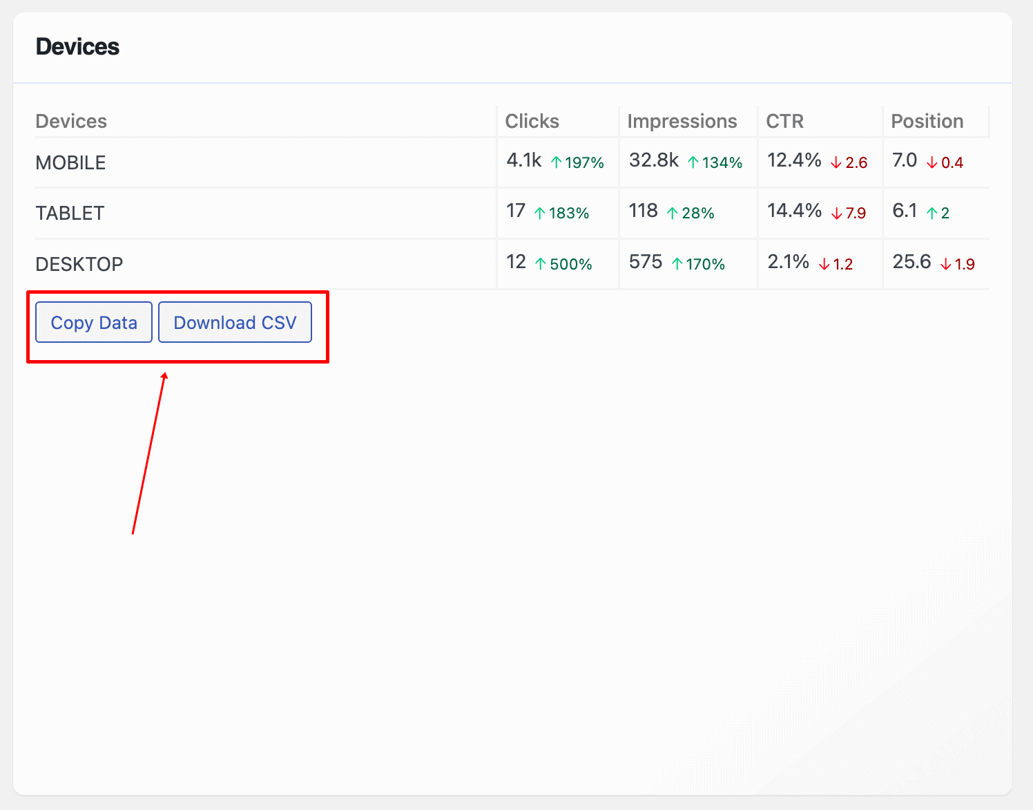Click the red down arrow next to TABLET CTR
This screenshot has height=810, width=1033.
835,214
